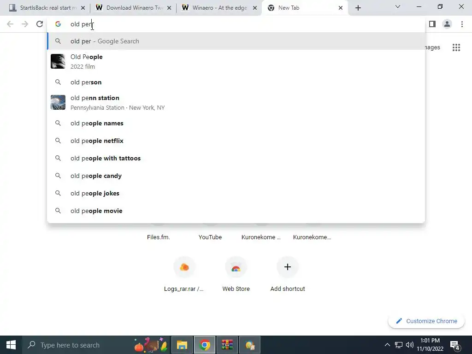Viewport: 472px width, 354px height.
Task: Click the taskbar Thanksgiving search highlight icon
Action: pos(151,345)
